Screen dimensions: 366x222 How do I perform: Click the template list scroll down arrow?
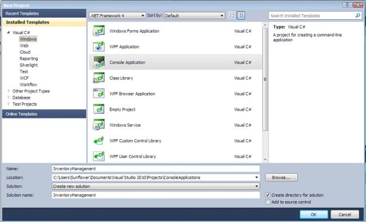pos(265,159)
